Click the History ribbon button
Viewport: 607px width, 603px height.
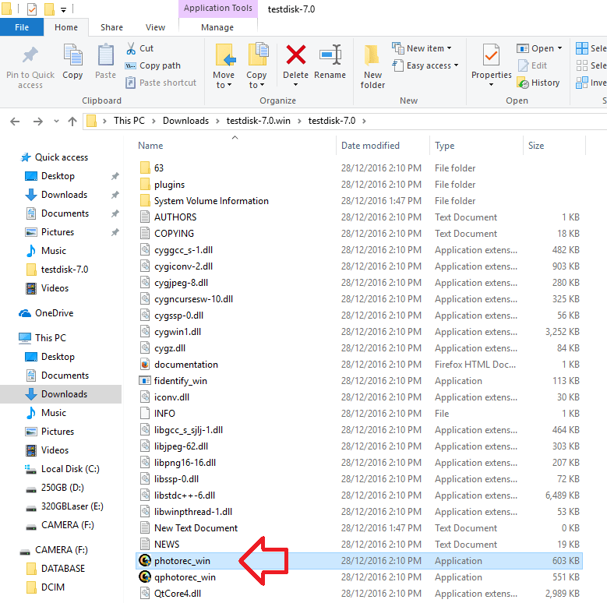coord(538,83)
